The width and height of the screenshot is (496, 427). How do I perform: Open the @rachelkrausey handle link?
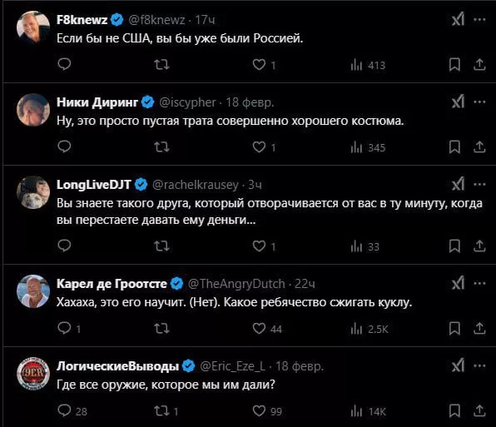click(196, 185)
